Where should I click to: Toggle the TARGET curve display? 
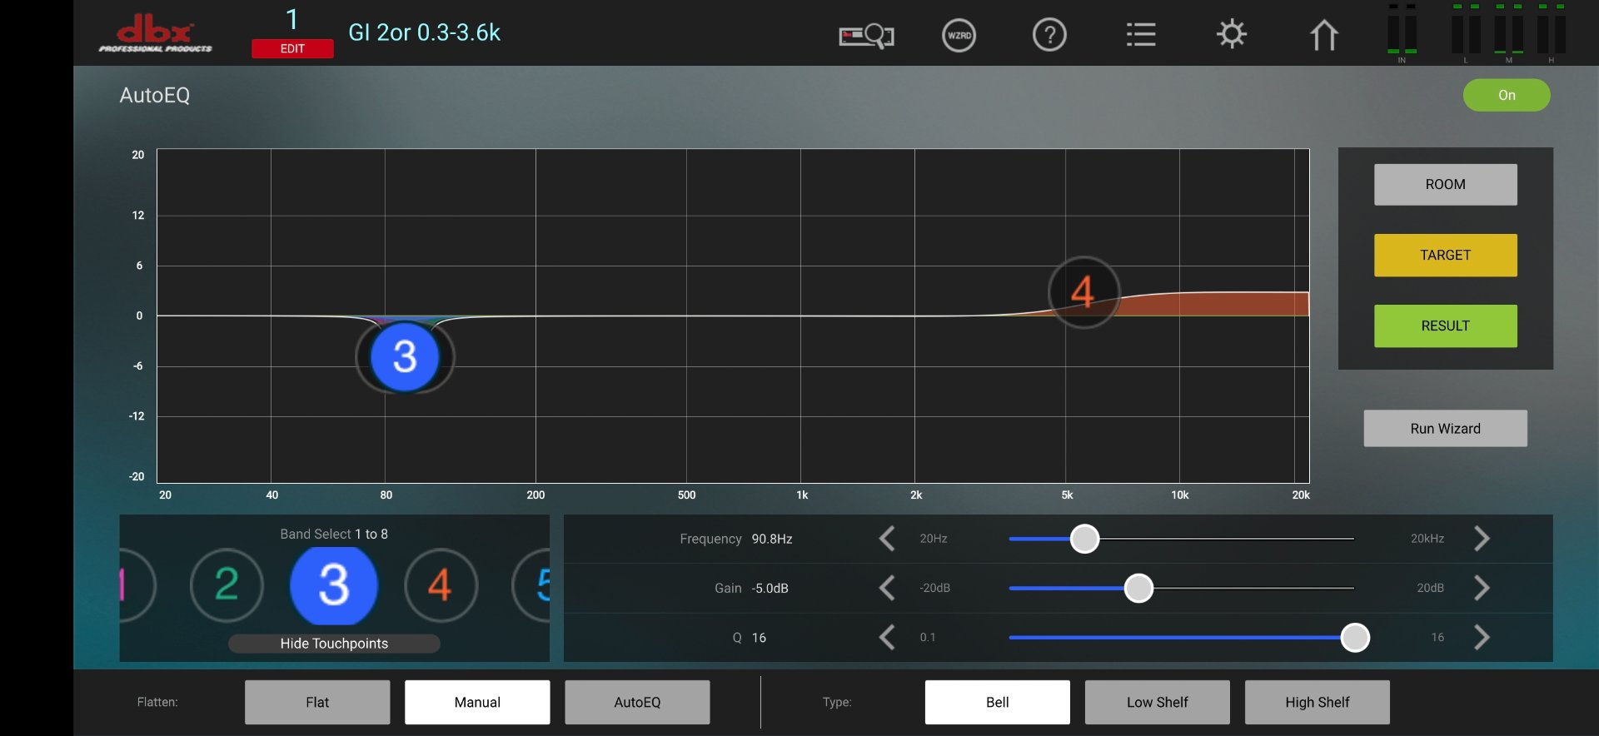point(1445,255)
